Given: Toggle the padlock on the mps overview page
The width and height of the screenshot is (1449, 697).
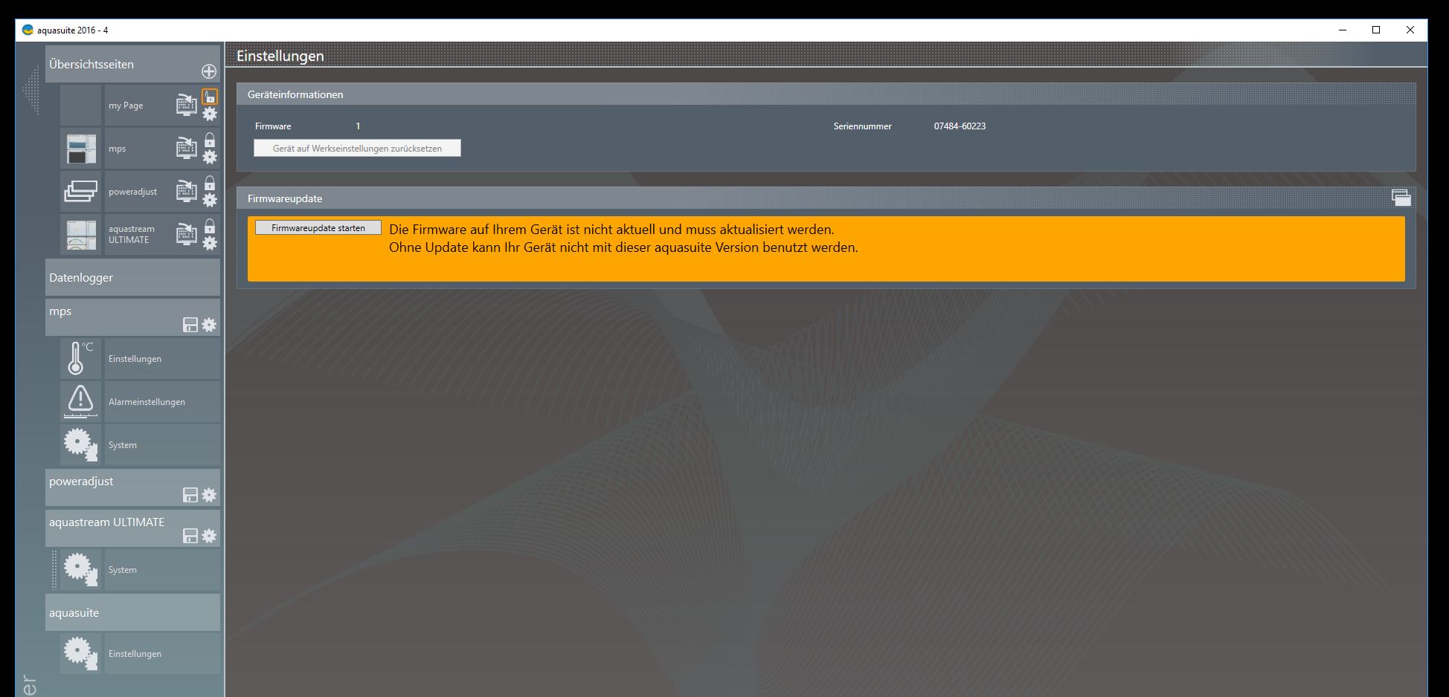Looking at the screenshot, I should [x=211, y=140].
